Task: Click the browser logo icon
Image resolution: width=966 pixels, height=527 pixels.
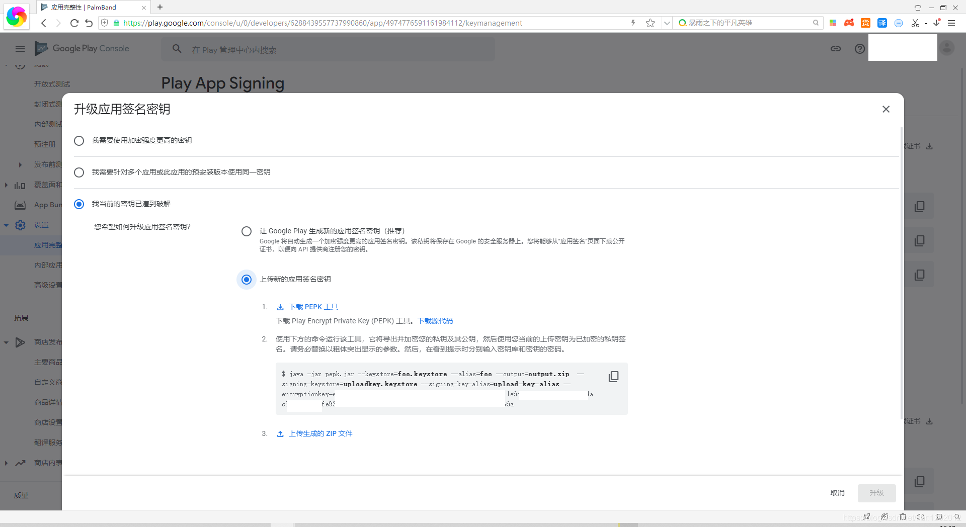Action: tap(17, 17)
